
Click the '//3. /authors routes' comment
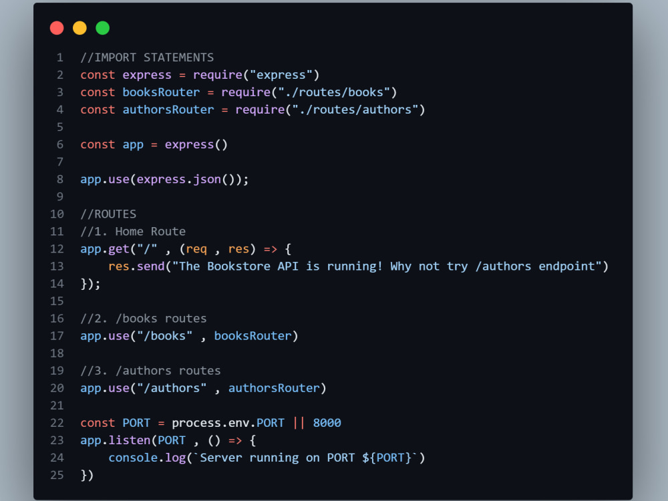pos(150,371)
